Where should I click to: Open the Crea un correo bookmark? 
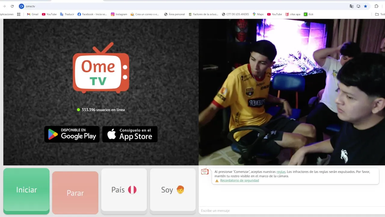(145, 14)
